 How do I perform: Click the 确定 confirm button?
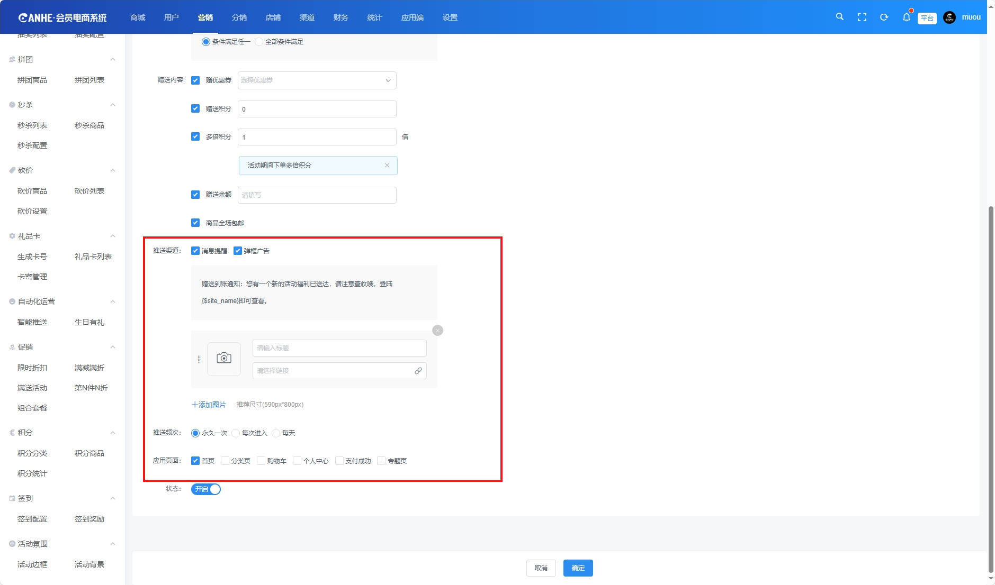coord(578,568)
